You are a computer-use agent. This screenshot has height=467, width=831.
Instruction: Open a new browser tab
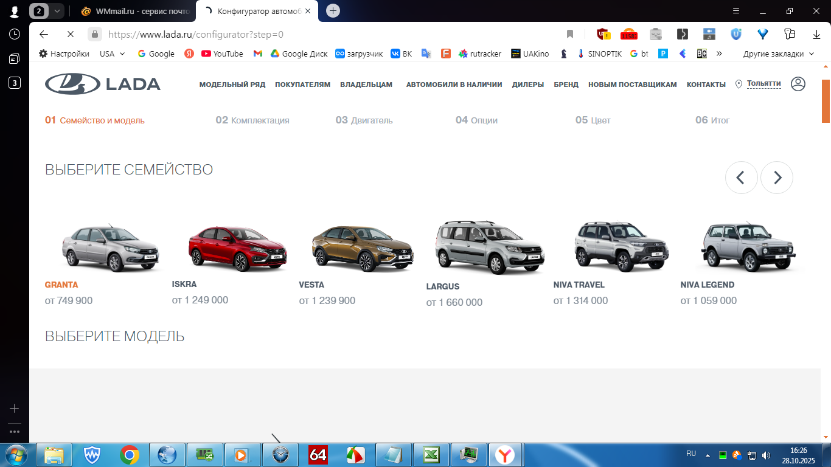[333, 10]
